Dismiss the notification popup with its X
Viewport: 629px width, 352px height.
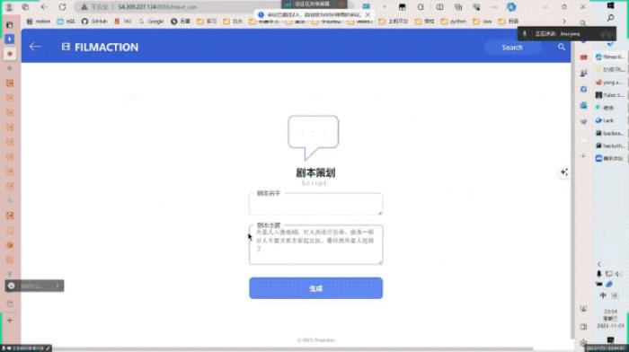368,15
